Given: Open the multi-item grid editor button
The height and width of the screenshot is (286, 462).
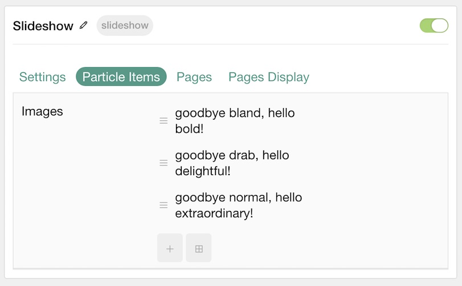Looking at the screenshot, I should pyautogui.click(x=199, y=248).
